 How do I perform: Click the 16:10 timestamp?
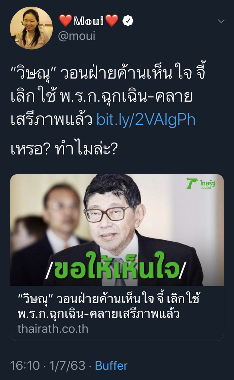25,366
